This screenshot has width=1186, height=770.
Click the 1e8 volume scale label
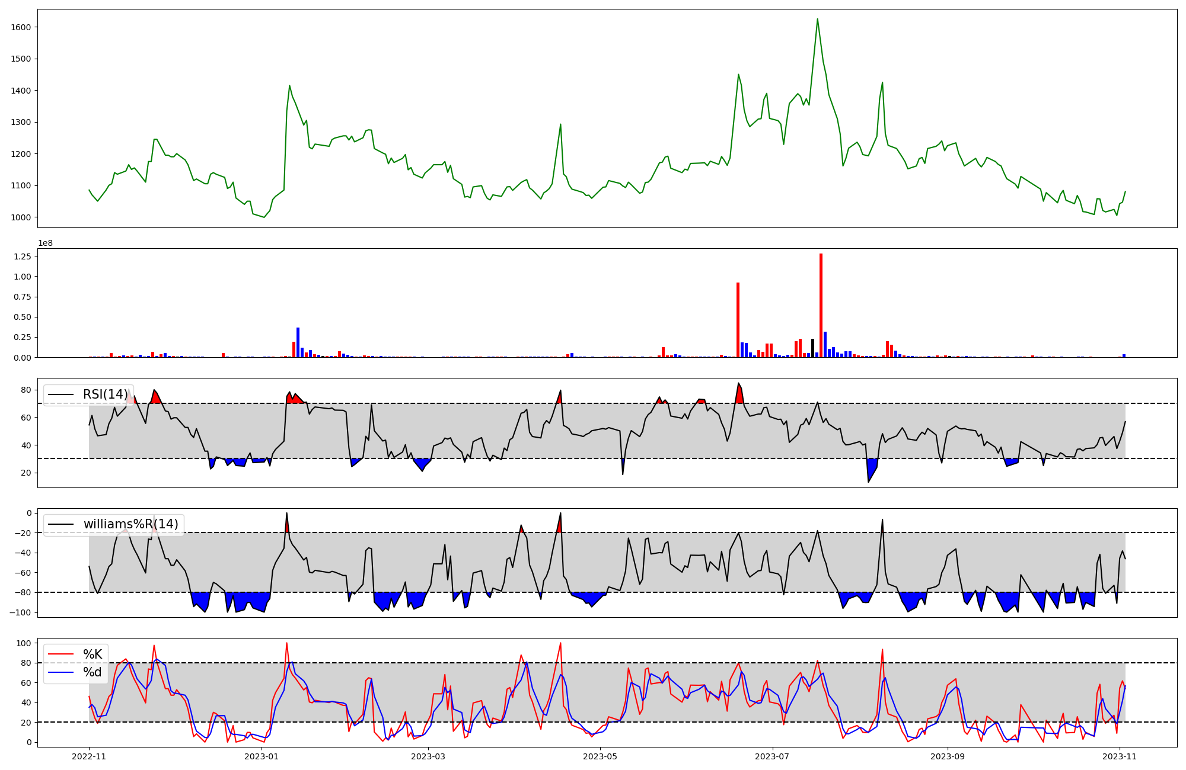coord(46,243)
